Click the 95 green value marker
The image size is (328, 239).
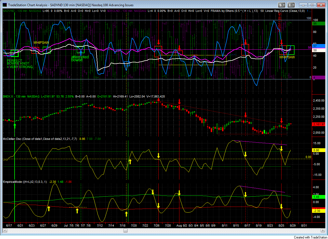click(x=318, y=23)
